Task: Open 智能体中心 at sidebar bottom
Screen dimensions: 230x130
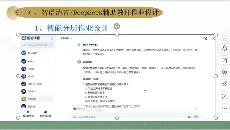Action: coord(28,114)
